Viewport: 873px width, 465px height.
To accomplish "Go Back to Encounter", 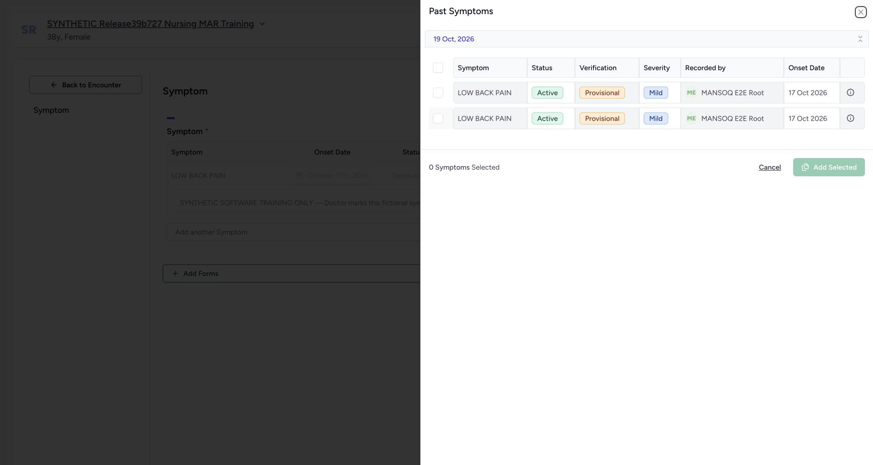I will click(85, 85).
